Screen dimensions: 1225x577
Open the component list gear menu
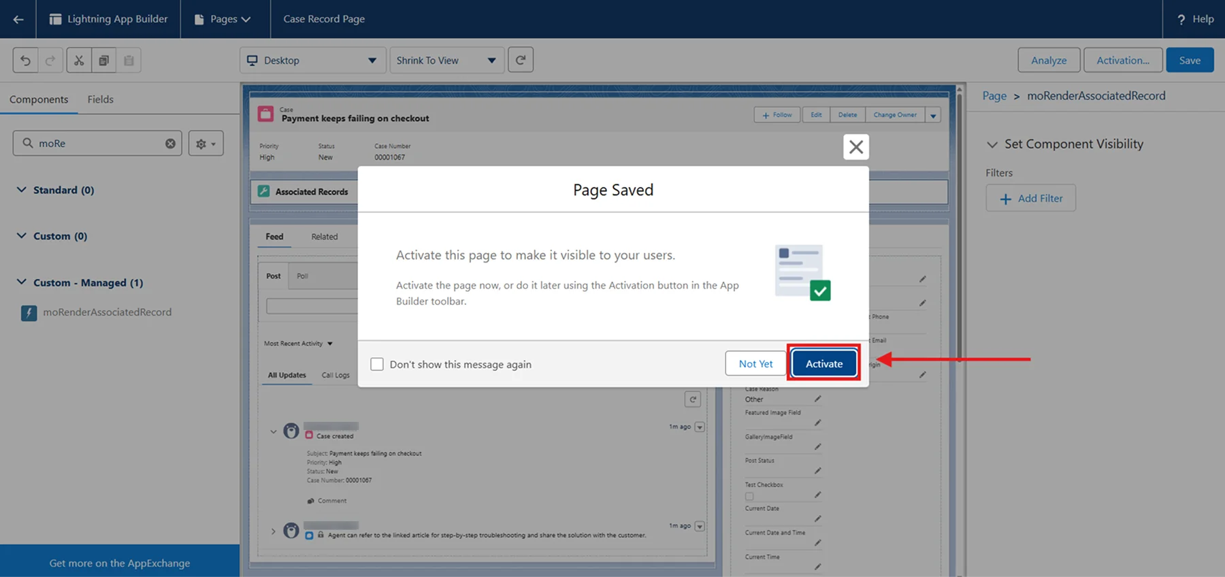(x=206, y=144)
